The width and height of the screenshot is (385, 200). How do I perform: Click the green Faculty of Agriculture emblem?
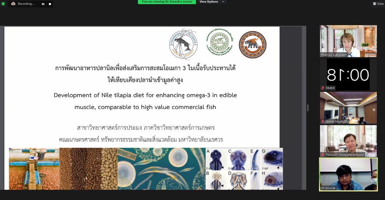point(220,42)
